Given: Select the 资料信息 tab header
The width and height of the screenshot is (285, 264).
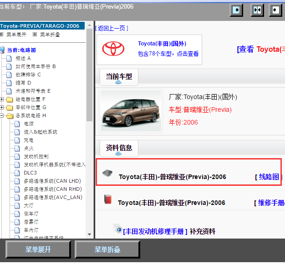Looking at the screenshot, I should click(119, 149).
